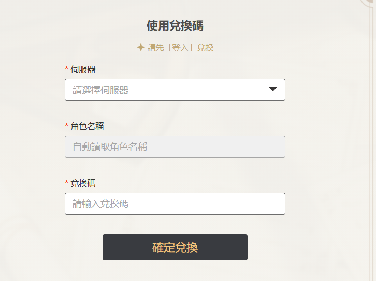Click the 確定兌換 button
Screen dimensions: 376x281
(x=175, y=247)
